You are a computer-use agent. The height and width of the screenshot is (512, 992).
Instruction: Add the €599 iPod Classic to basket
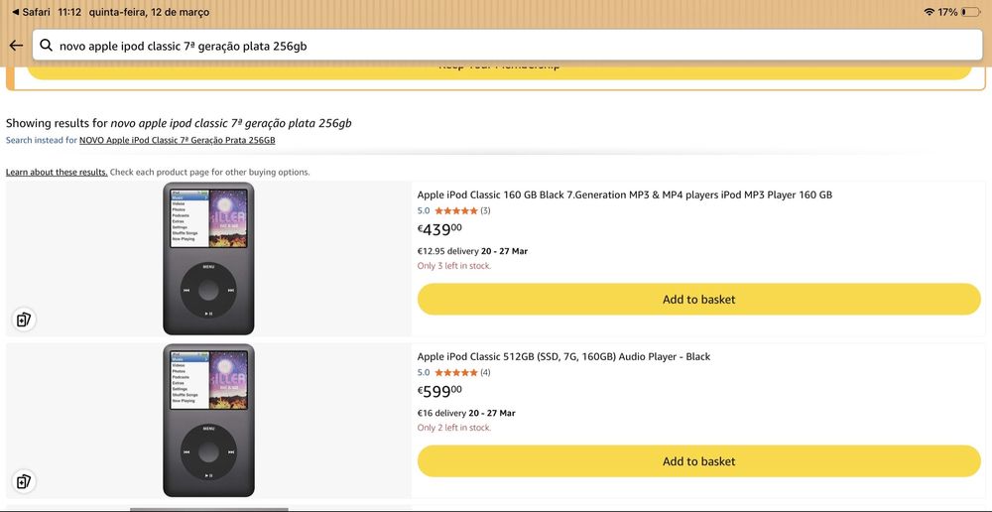[698, 460]
